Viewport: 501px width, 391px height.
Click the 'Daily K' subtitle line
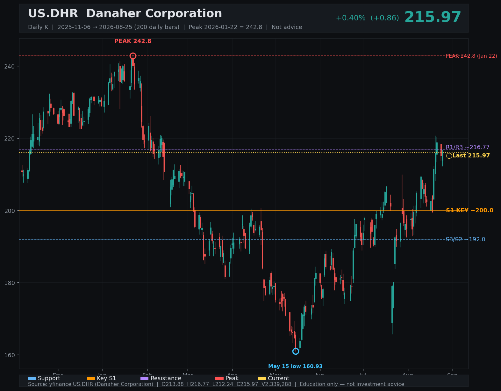[165, 27]
